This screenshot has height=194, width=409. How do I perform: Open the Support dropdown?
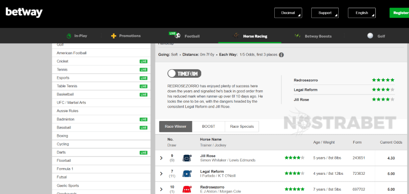pos(325,13)
